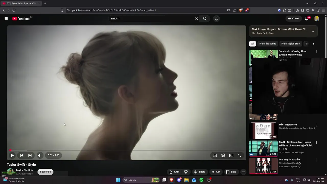327x184 pixels.
Task: Play the video
Action: point(12,155)
